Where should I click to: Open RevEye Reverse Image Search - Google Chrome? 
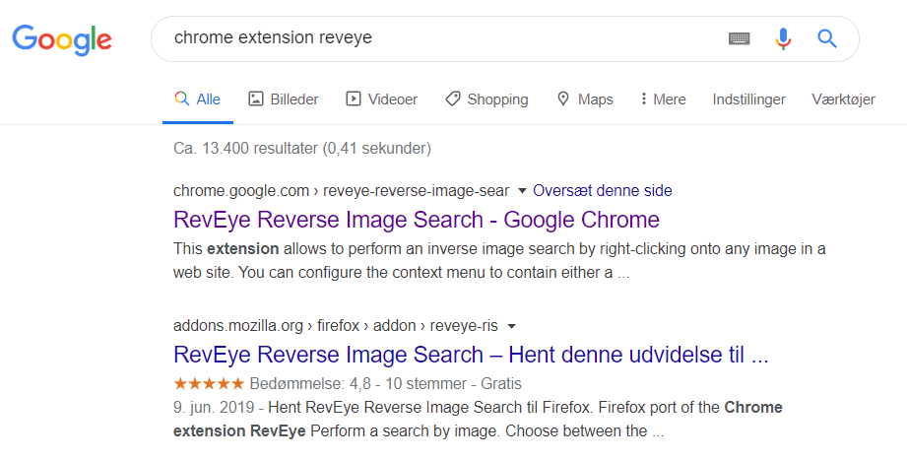417,220
